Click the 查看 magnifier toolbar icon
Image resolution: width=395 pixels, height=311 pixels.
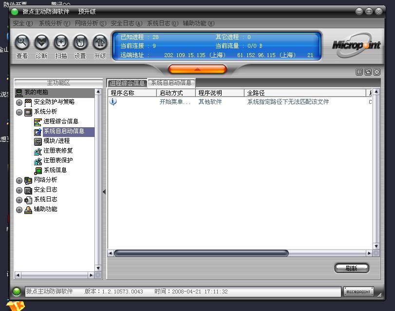(22, 42)
